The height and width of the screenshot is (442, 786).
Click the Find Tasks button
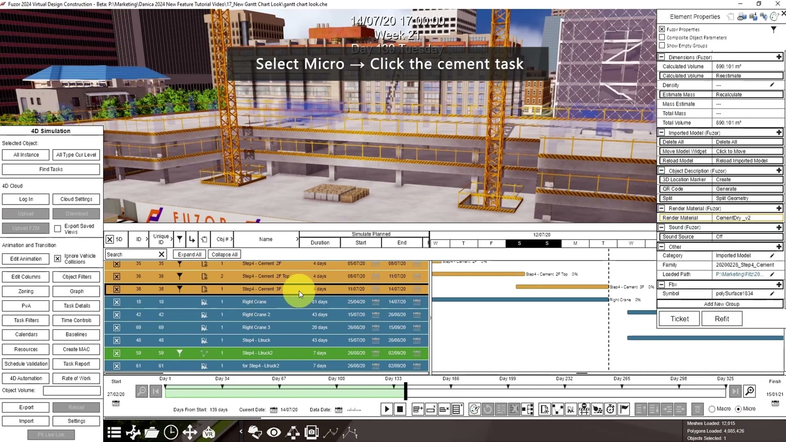pos(51,169)
